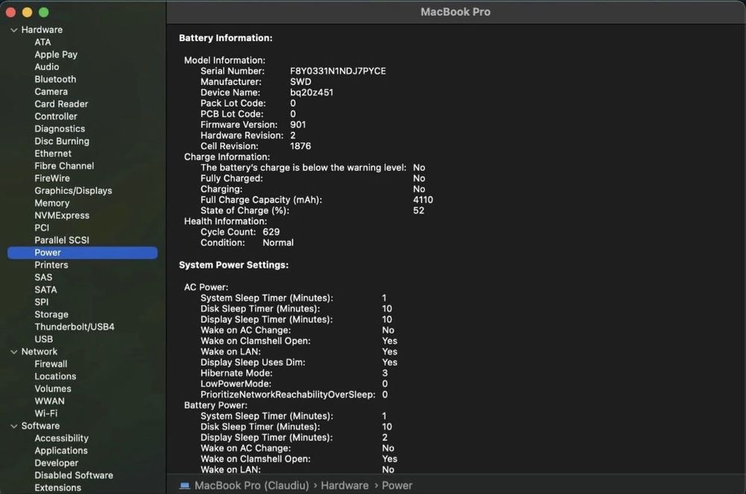Show Memory information in the sidebar
This screenshot has width=746, height=494.
click(x=51, y=203)
